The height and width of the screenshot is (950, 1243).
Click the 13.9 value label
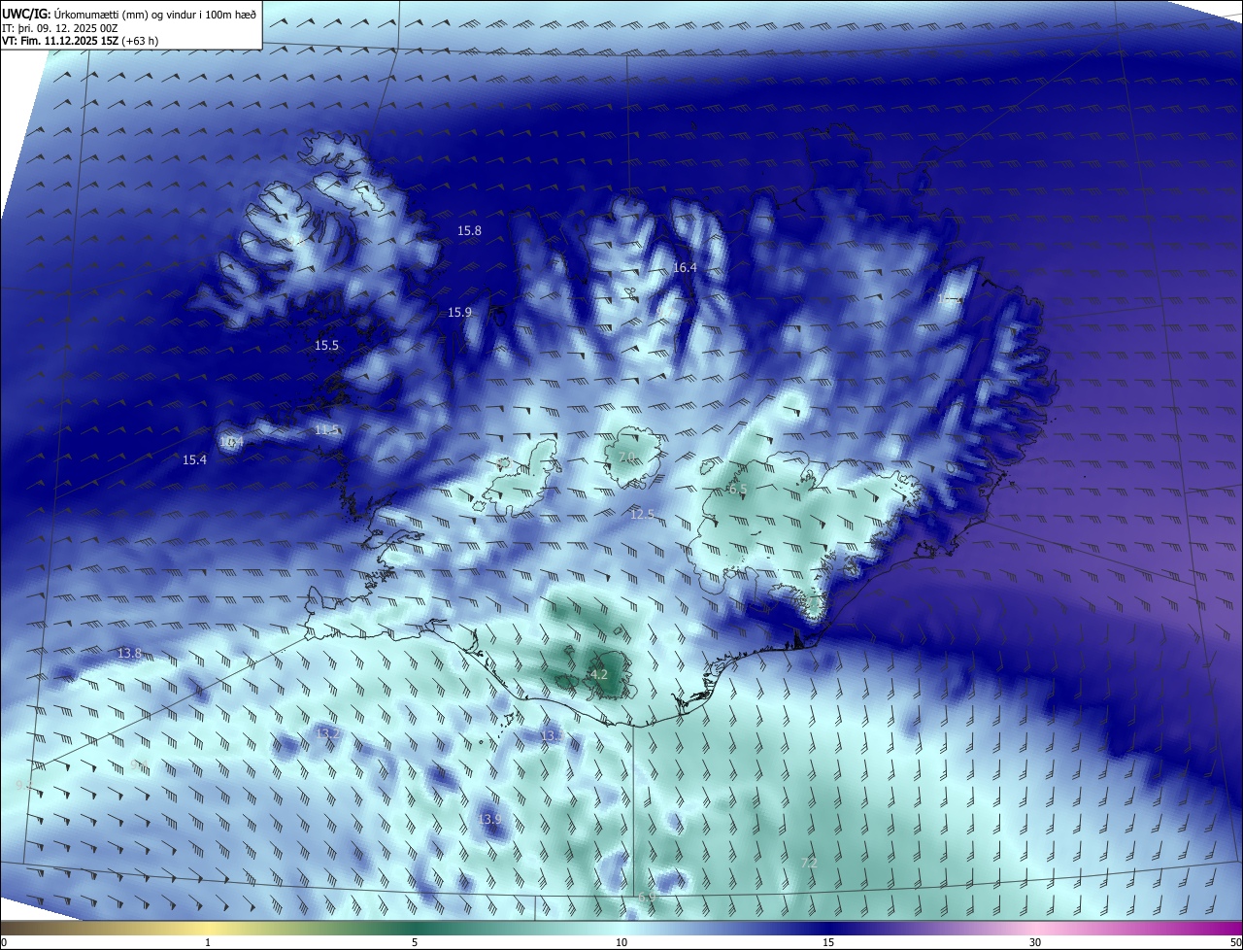coord(490,820)
